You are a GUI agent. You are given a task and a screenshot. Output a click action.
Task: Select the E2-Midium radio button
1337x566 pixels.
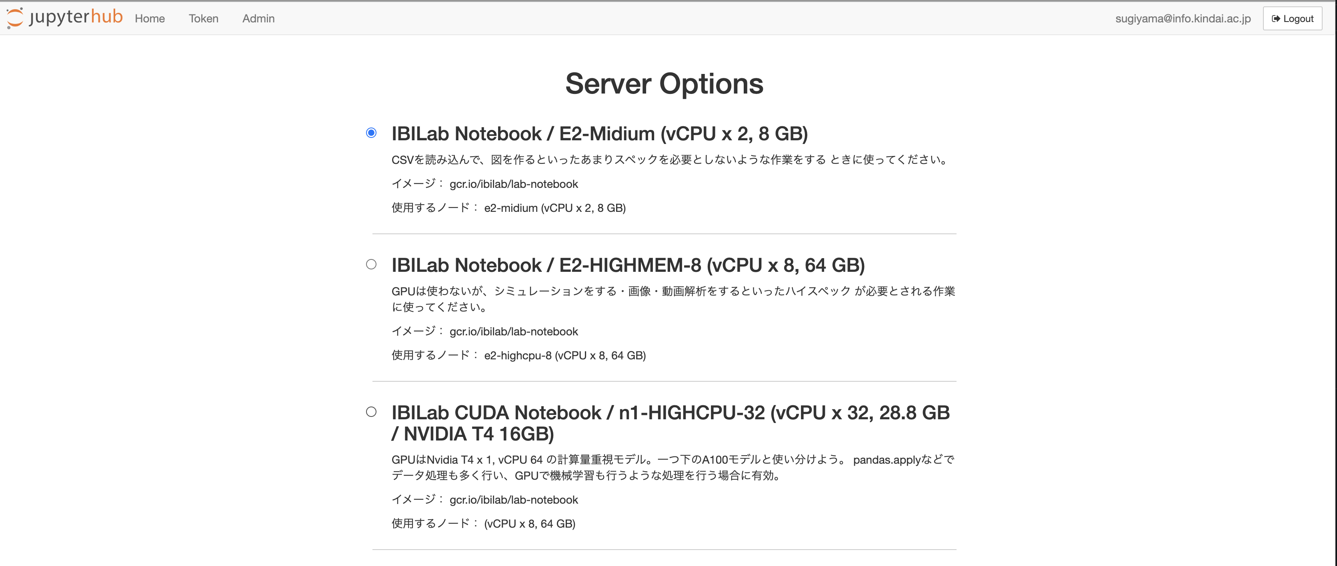point(371,133)
